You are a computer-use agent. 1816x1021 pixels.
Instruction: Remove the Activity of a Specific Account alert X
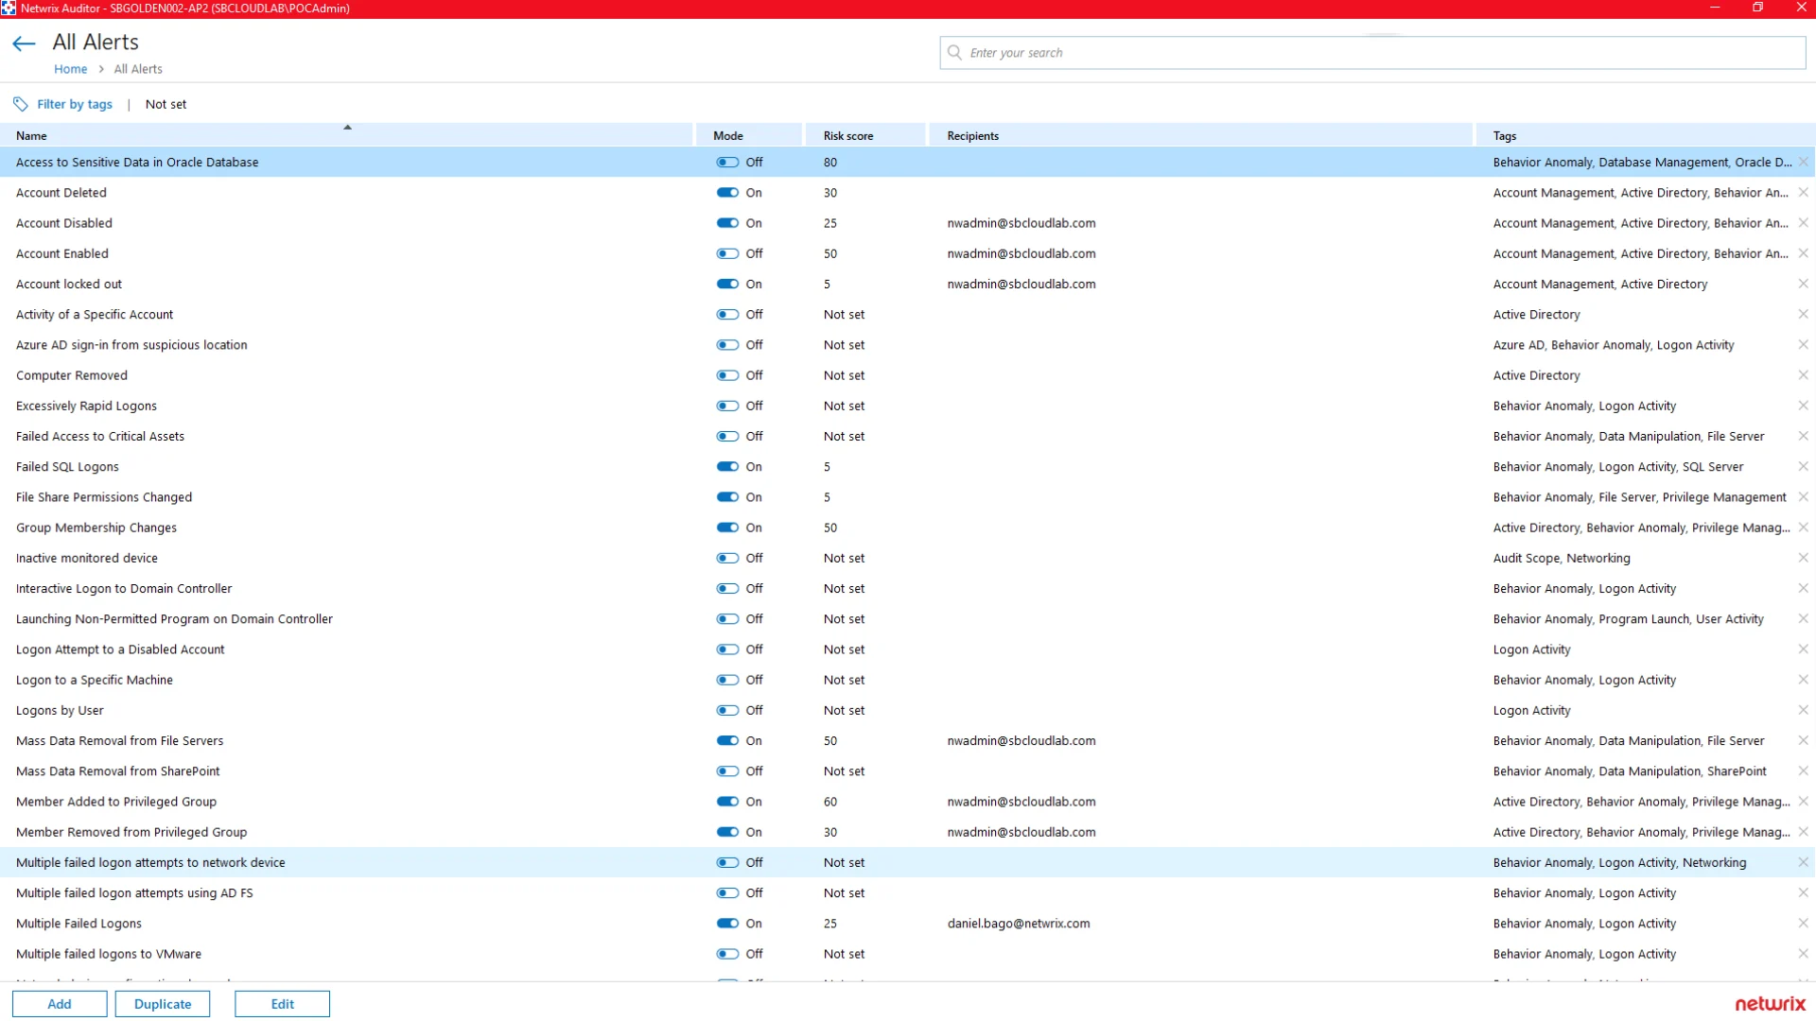point(1803,315)
